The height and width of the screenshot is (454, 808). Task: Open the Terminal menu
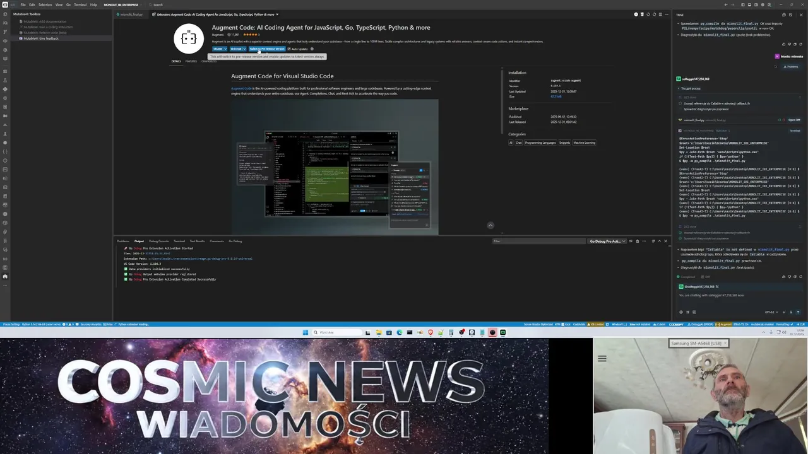(80, 4)
